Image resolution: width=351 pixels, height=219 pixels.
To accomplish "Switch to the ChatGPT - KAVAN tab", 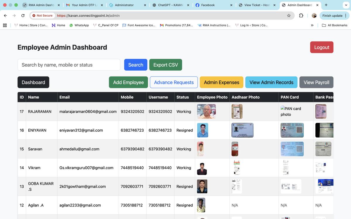I will pyautogui.click(x=170, y=5).
